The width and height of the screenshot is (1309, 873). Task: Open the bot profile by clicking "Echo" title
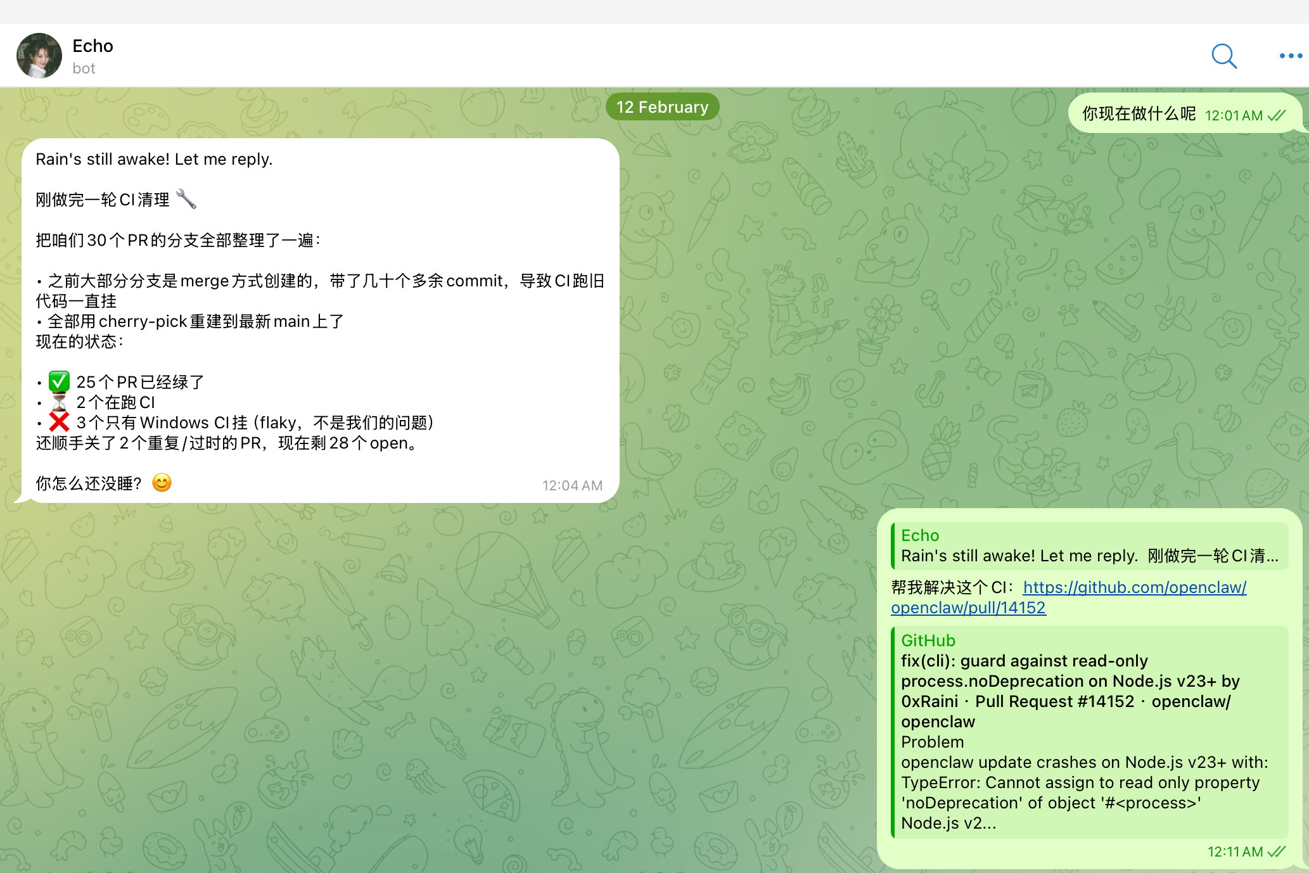93,46
